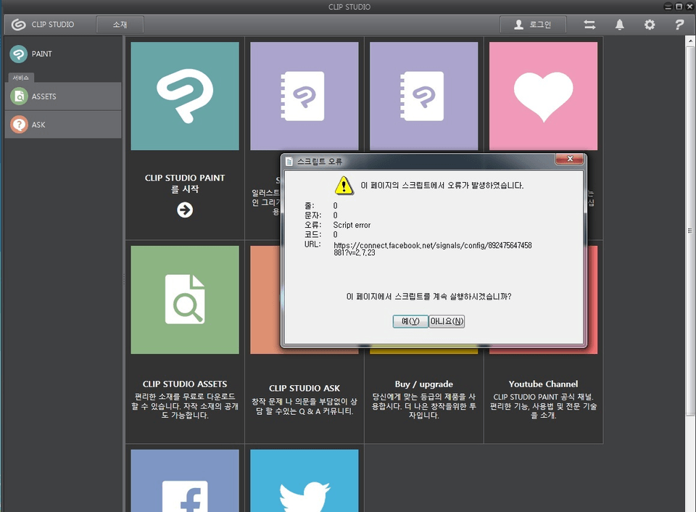This screenshot has width=696, height=512.
Task: Open notifications bell icon
Action: pos(619,25)
